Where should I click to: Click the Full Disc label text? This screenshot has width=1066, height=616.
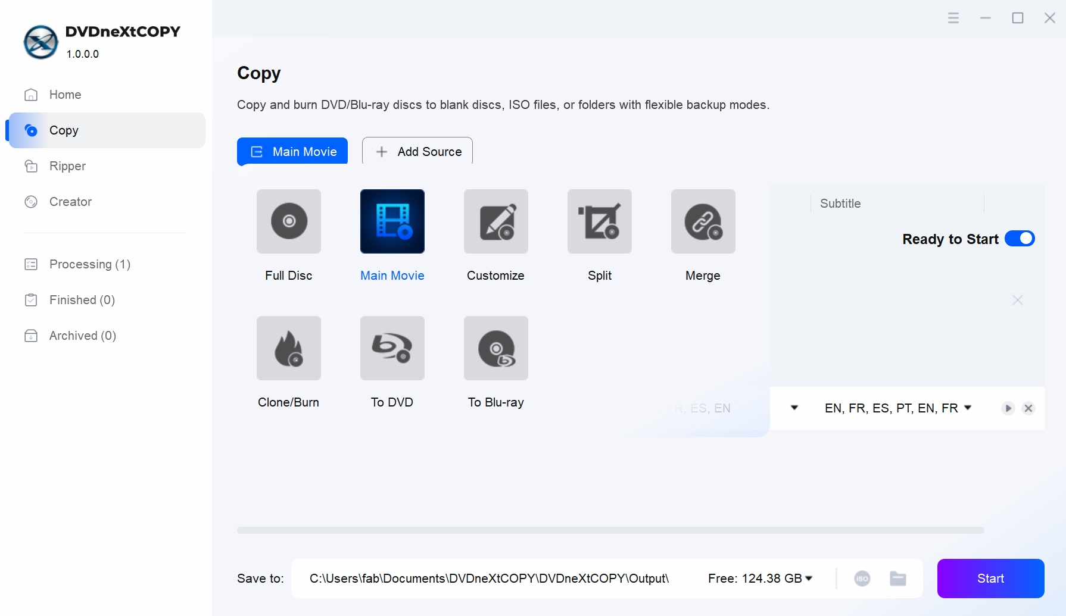pos(289,276)
